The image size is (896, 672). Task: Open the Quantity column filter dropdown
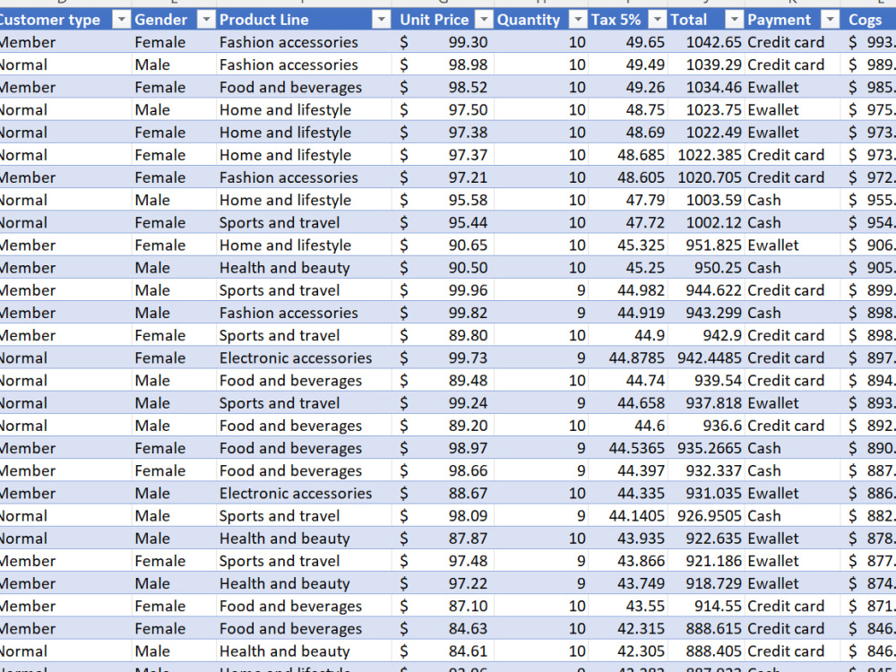[578, 20]
